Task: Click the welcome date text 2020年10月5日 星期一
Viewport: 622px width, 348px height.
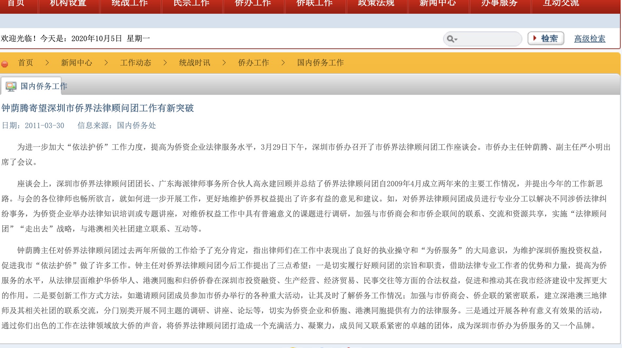Action: pyautogui.click(x=111, y=39)
